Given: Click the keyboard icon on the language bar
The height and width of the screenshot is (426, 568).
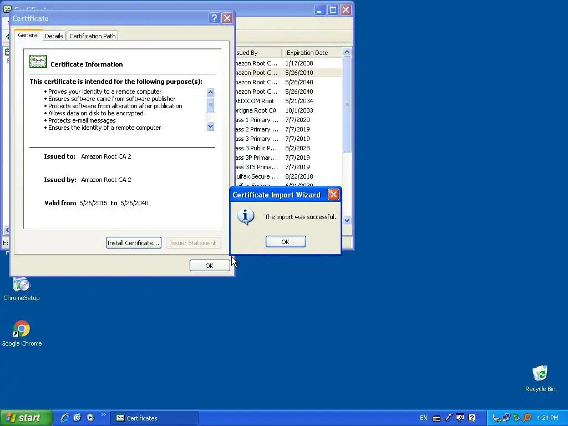Looking at the screenshot, I should pos(437,418).
